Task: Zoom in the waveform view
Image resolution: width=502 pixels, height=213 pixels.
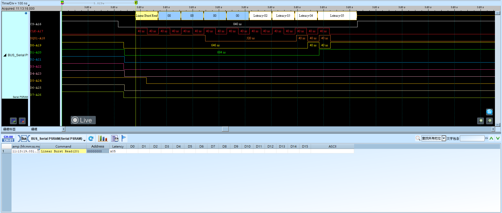Action: (489, 121)
